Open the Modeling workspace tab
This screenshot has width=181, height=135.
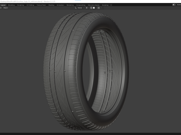coord(11,5)
